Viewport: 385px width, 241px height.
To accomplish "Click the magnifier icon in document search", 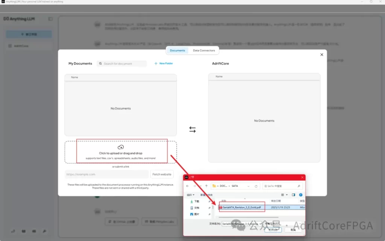I will pos(100,63).
